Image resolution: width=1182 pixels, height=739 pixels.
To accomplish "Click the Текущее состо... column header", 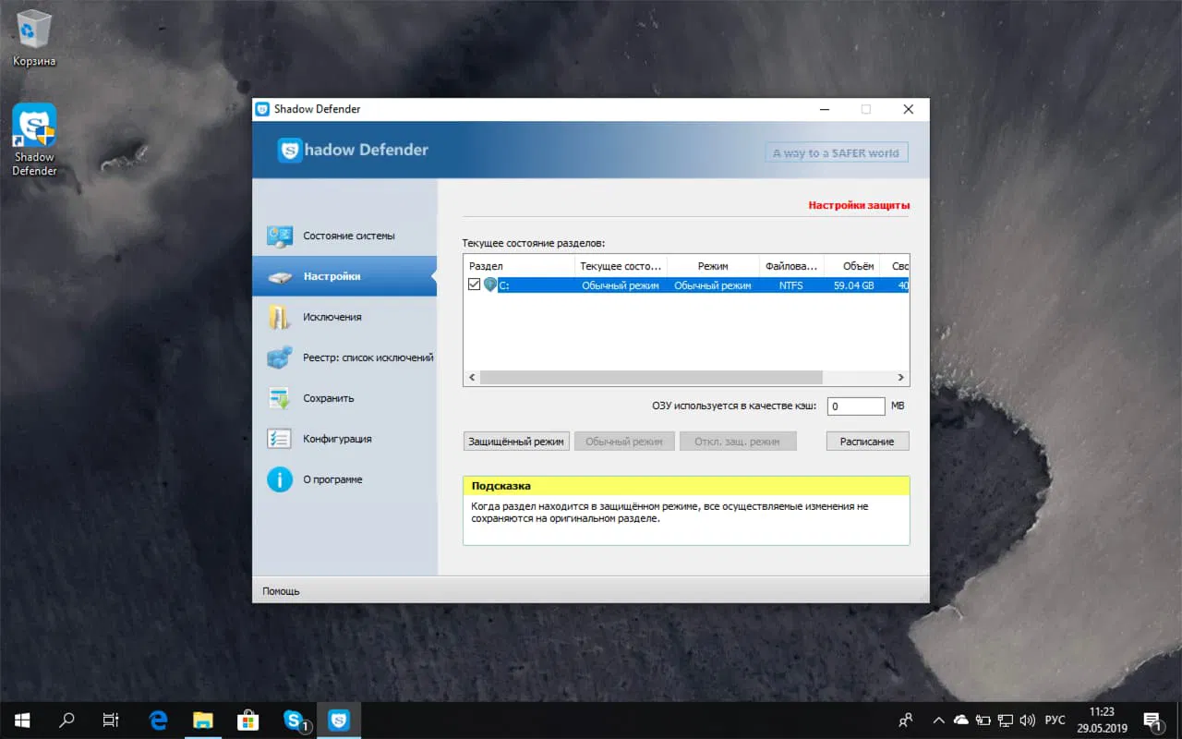I will click(621, 266).
